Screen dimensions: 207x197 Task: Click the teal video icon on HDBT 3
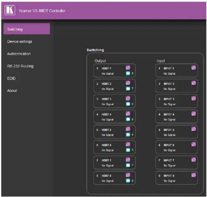[x=128, y=104]
